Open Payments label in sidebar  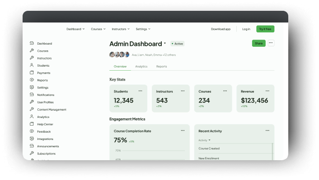pos(44,73)
